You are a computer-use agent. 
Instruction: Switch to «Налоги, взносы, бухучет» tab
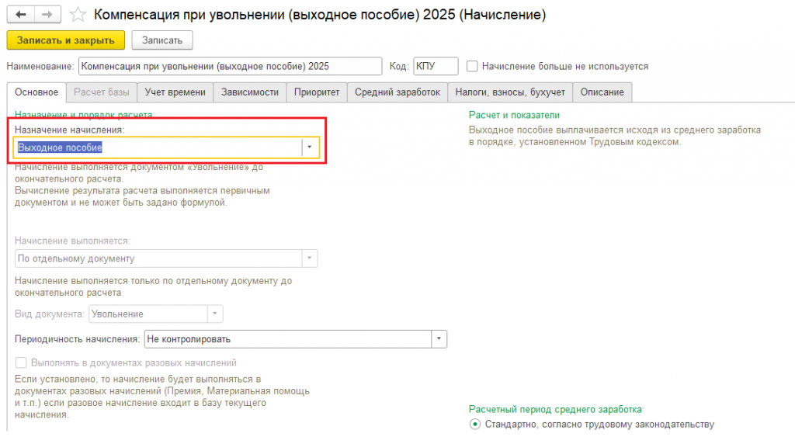click(x=510, y=92)
